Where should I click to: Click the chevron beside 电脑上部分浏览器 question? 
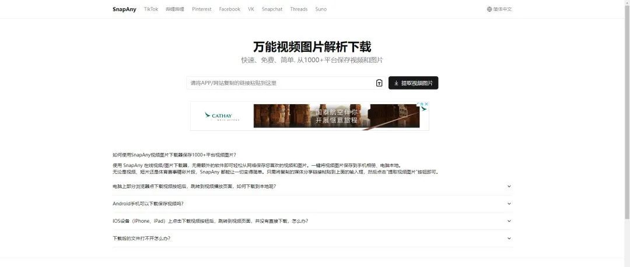click(509, 186)
